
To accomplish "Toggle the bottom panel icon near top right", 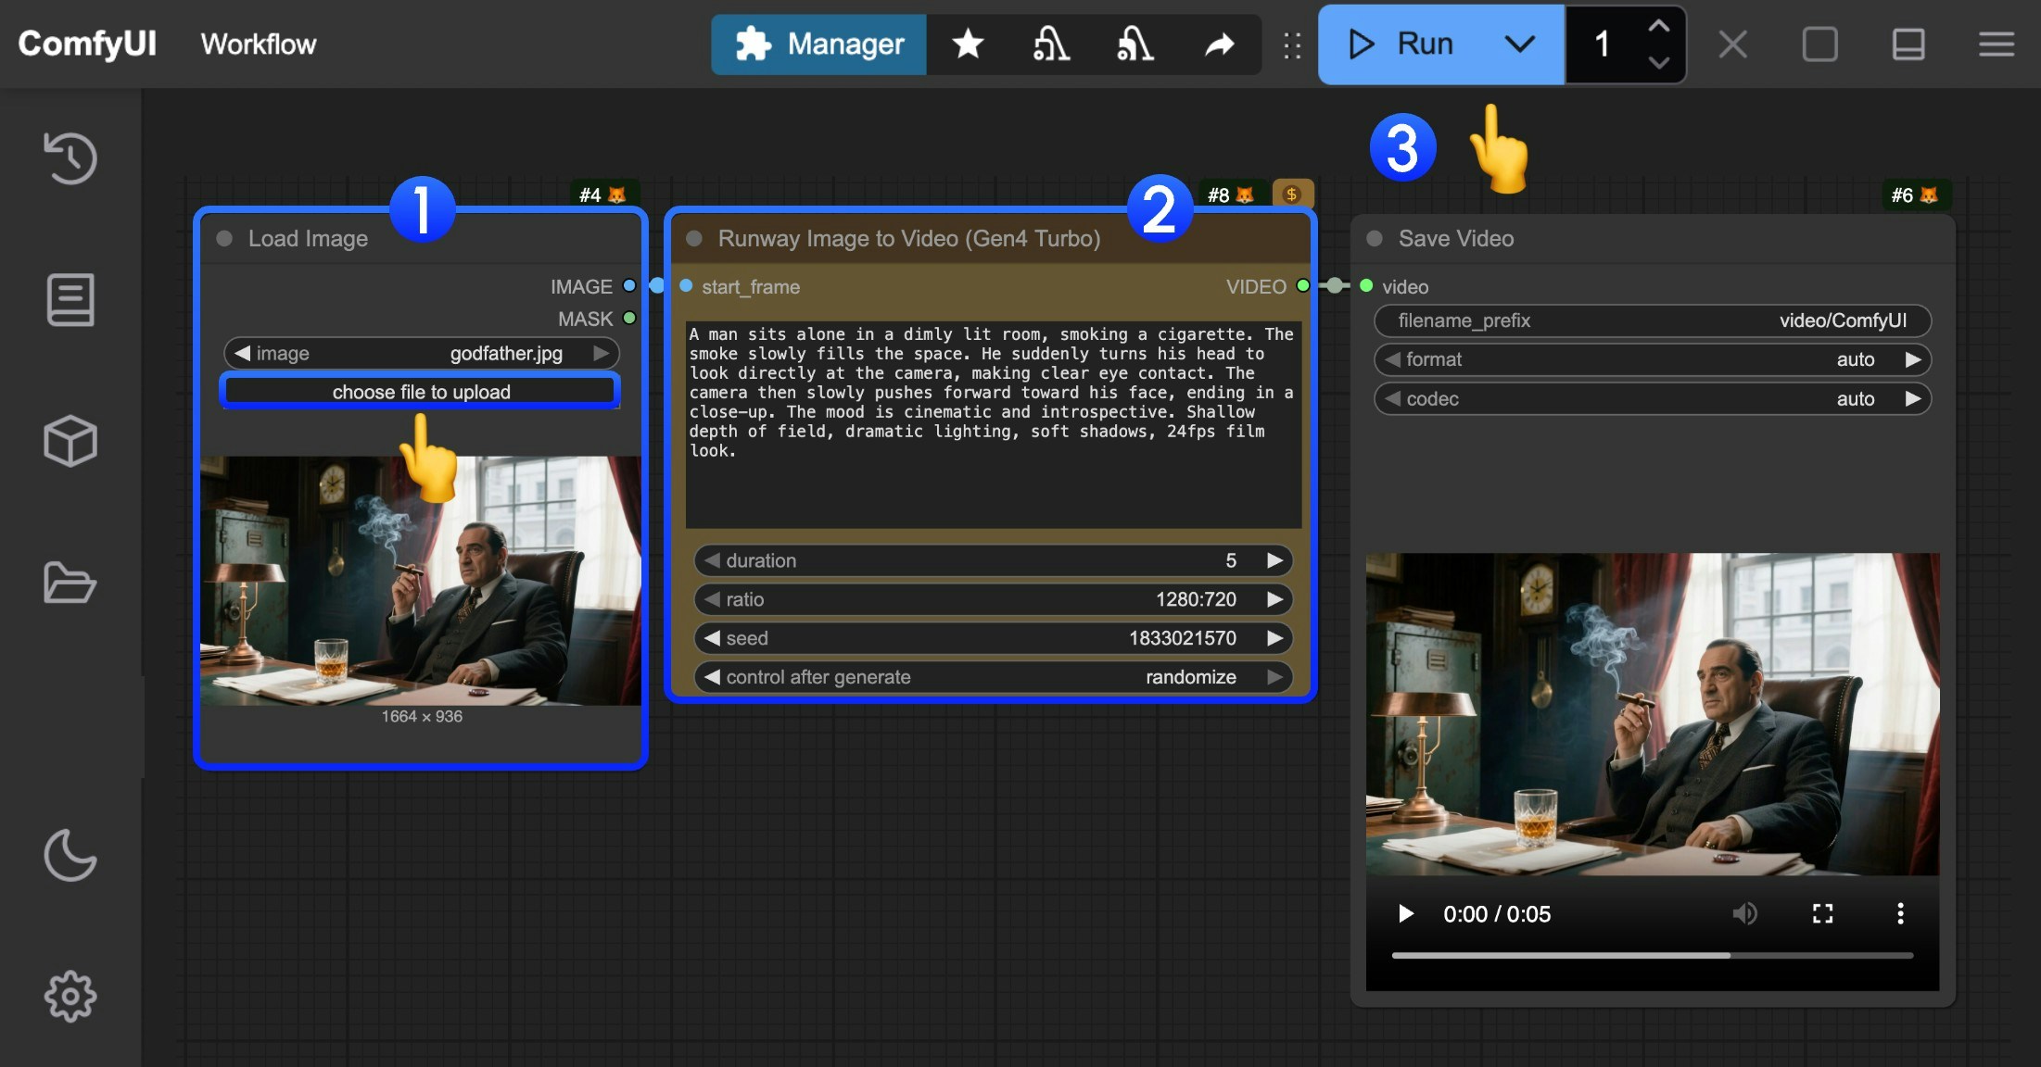I will coord(1908,44).
